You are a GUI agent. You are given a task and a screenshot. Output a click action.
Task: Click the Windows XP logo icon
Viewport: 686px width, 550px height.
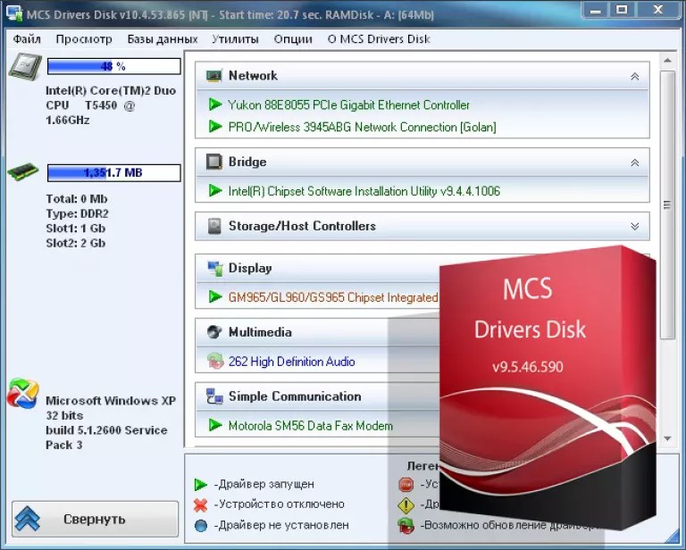point(22,394)
